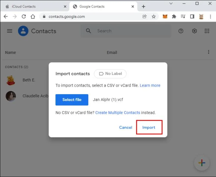Open the tab search chevron

(x=171, y=3)
